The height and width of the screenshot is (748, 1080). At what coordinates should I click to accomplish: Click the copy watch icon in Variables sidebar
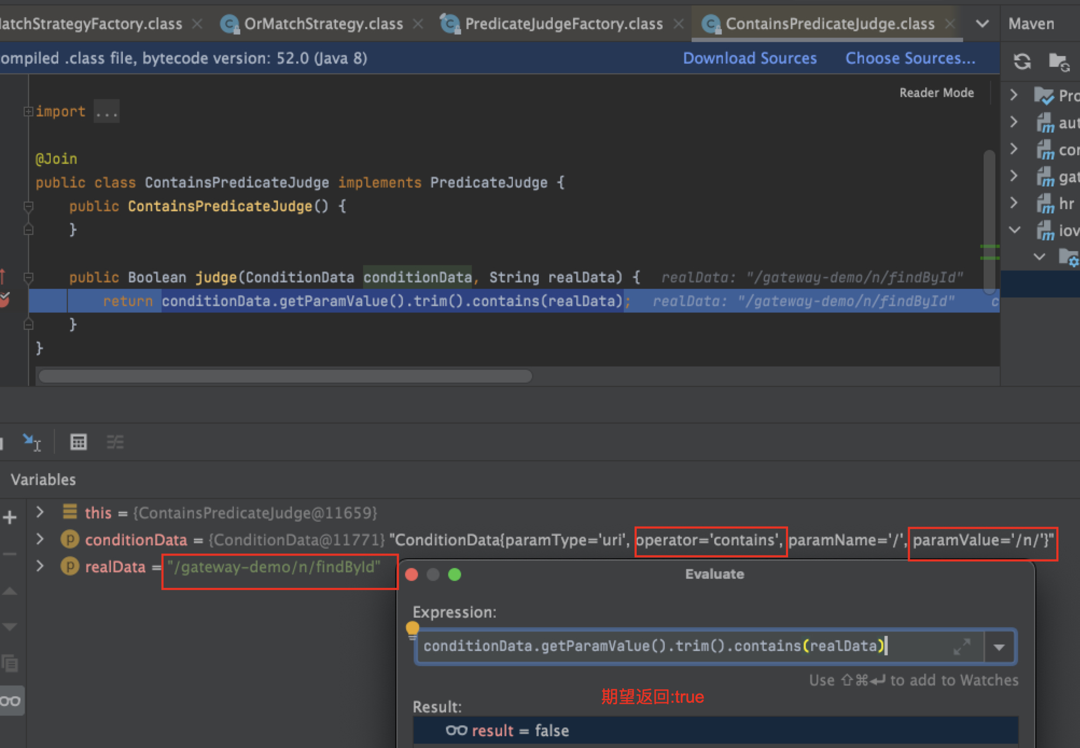pos(10,663)
